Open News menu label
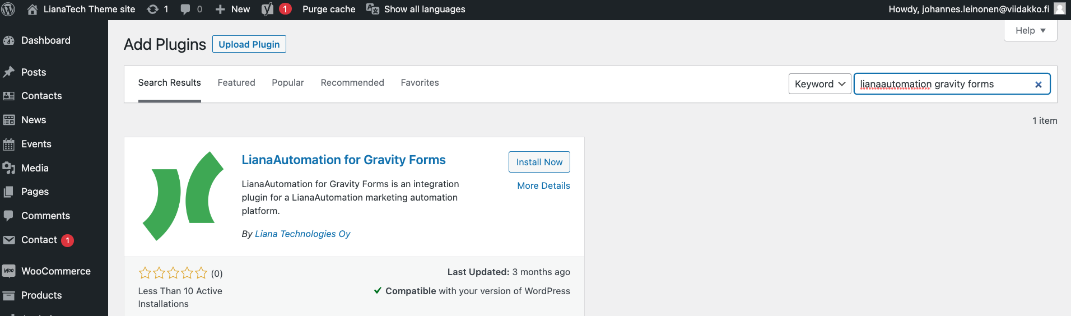Image resolution: width=1071 pixels, height=316 pixels. click(34, 120)
